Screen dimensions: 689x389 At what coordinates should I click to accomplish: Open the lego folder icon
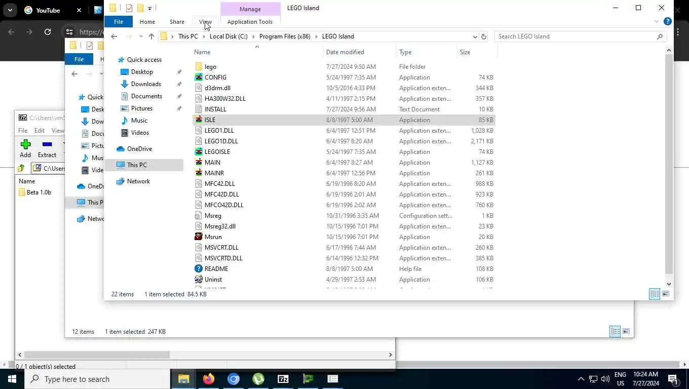(x=199, y=67)
